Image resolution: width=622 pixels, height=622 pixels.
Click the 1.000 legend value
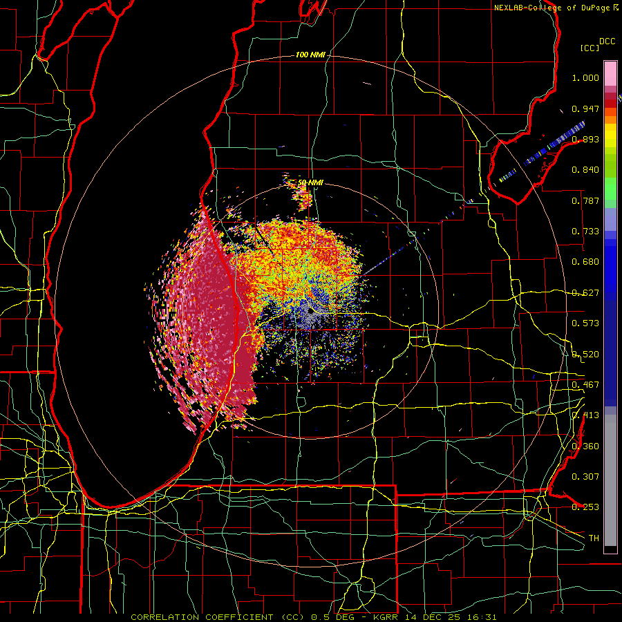click(x=585, y=77)
